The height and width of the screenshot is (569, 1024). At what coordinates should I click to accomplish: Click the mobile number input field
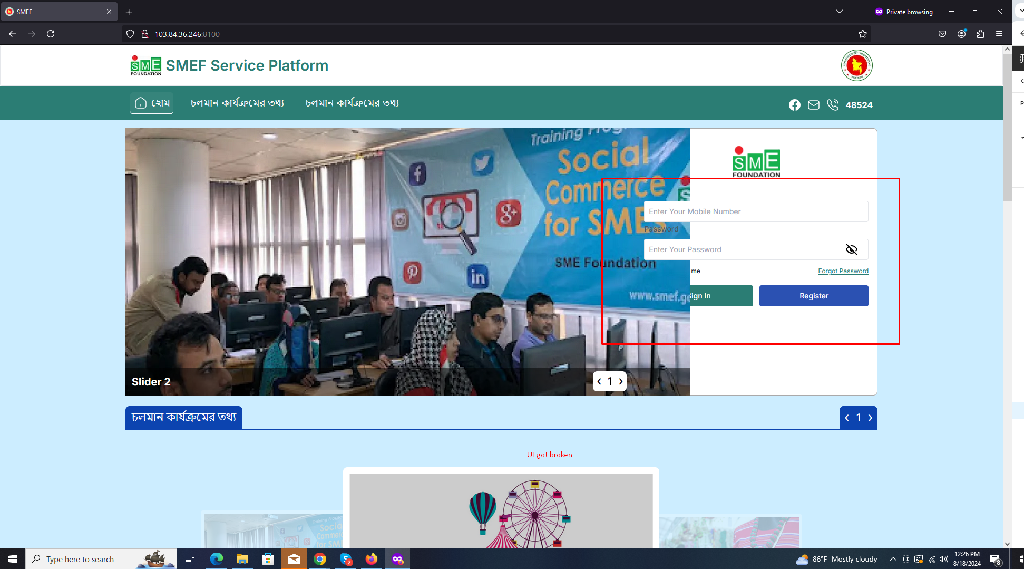756,211
